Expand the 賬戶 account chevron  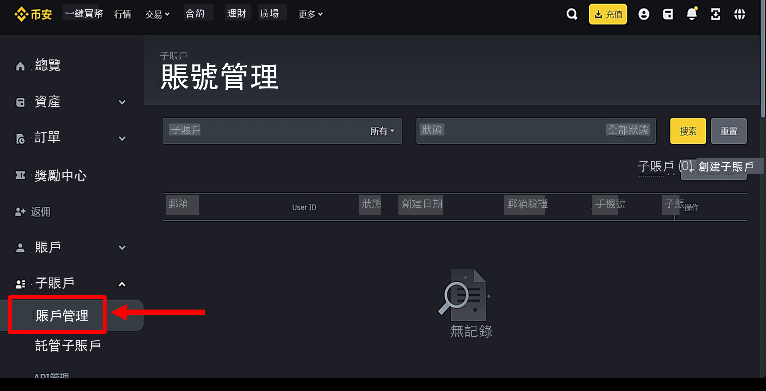(x=122, y=248)
